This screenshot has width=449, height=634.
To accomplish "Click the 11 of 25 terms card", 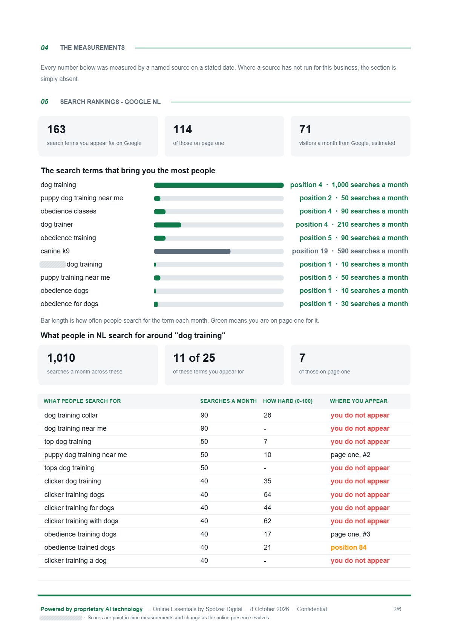I will 224,365.
